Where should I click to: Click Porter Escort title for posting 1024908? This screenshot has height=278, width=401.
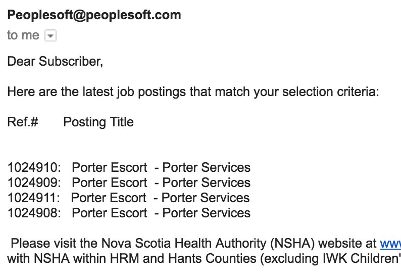pos(109,213)
